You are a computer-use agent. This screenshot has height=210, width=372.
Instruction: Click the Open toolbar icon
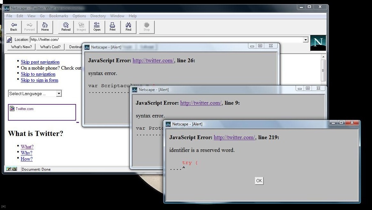coord(97,27)
